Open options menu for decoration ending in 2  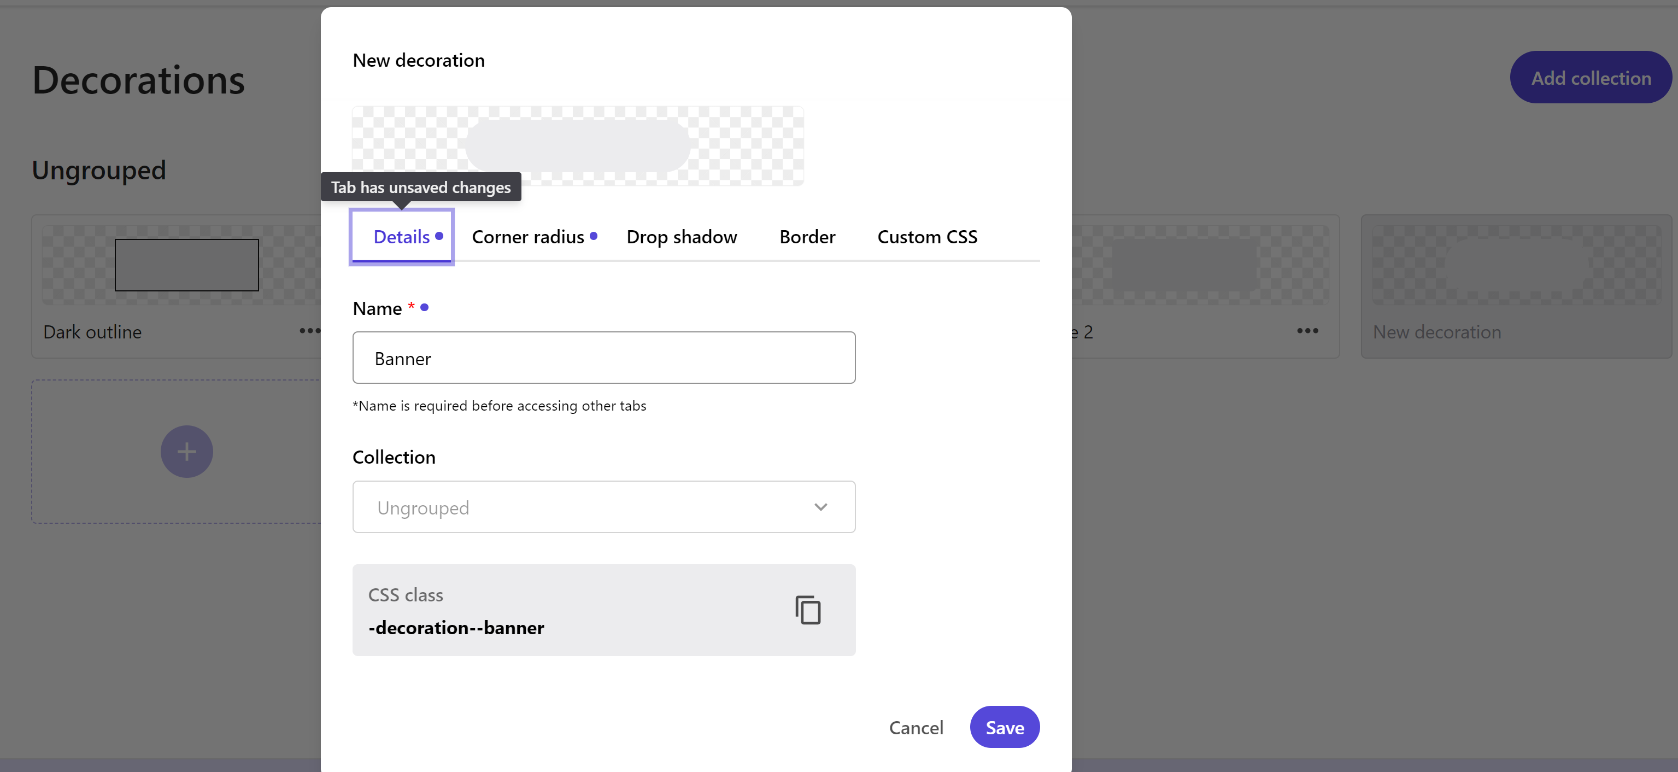(x=1307, y=331)
